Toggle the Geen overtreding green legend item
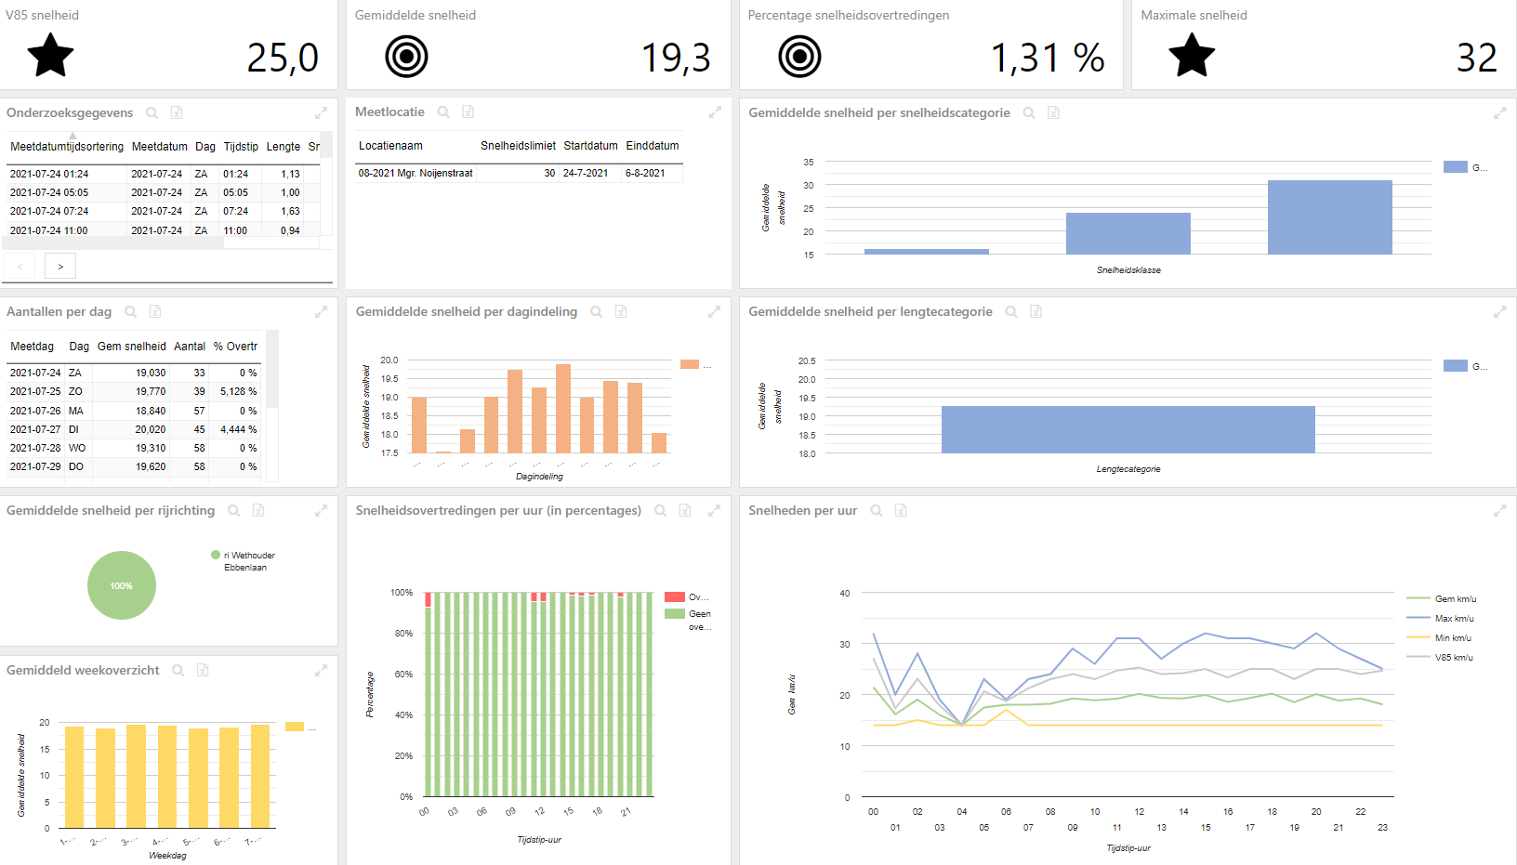 (688, 620)
